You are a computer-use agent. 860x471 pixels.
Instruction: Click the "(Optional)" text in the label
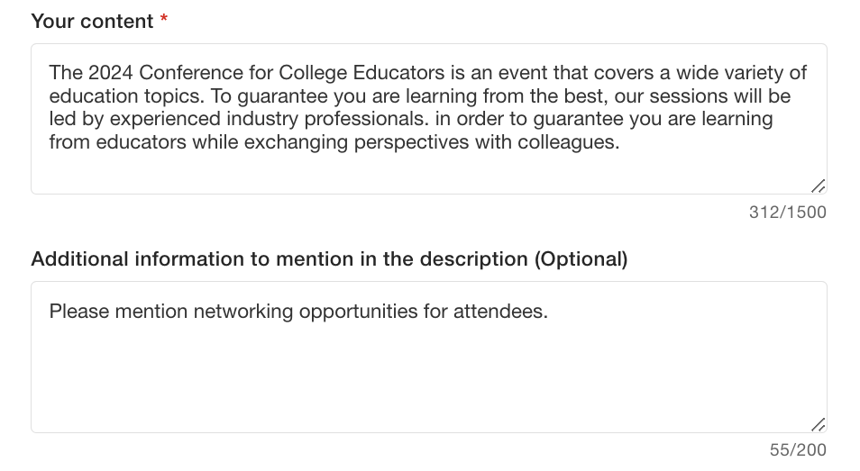(581, 259)
